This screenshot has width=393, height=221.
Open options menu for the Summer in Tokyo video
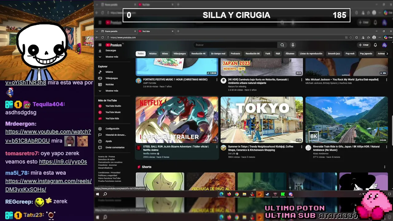(x=302, y=147)
